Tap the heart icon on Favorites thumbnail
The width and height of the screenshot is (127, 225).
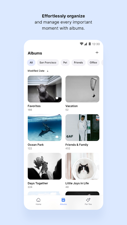click(57, 98)
